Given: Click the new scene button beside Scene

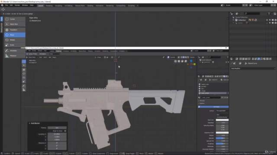Looking at the screenshot, I should (243, 5).
